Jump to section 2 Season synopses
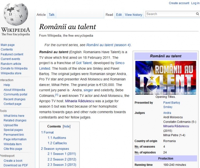Viewport: 200px width, 168px height. coord(55,148)
